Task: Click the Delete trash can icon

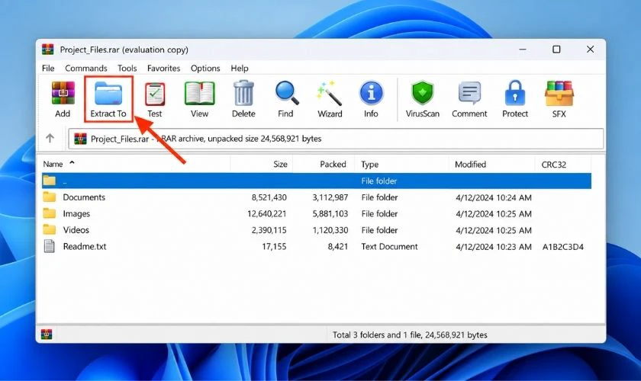Action: [x=243, y=93]
